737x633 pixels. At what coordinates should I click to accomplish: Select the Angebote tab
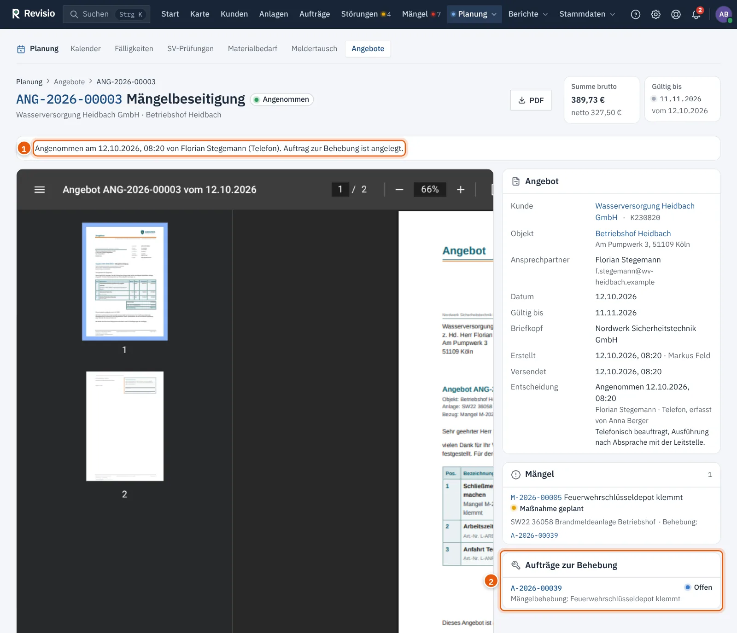[368, 49]
